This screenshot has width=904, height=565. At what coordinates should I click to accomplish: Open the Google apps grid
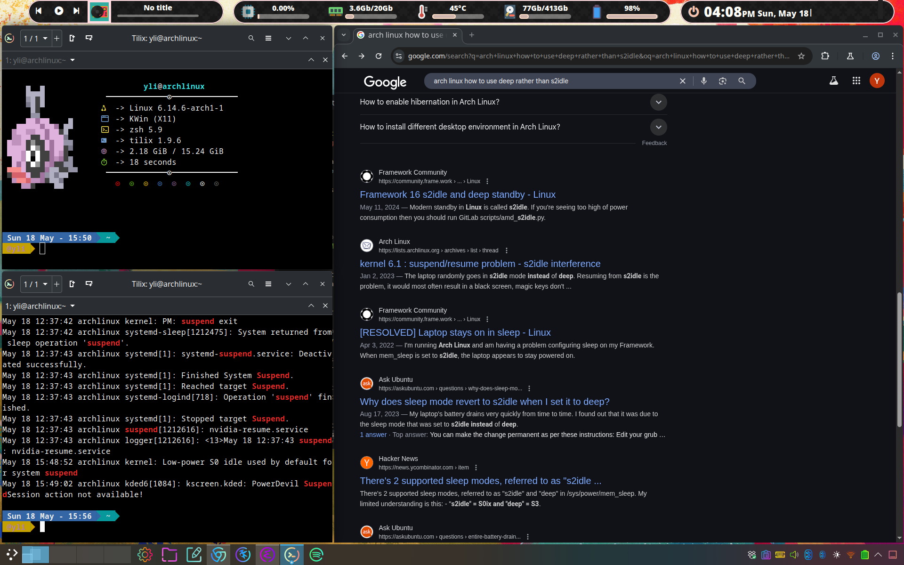pos(856,81)
